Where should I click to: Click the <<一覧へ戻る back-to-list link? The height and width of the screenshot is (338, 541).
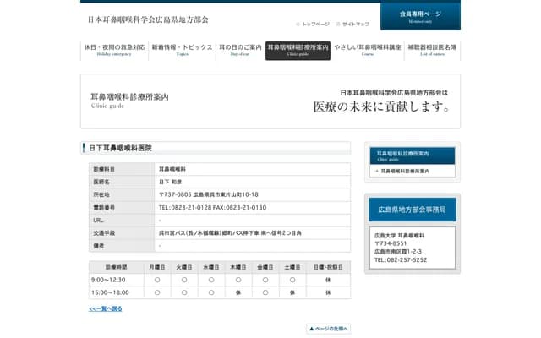tap(106, 309)
